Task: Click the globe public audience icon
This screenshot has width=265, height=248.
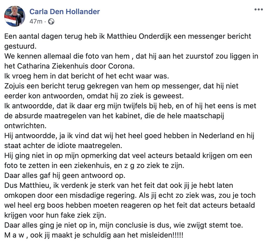Action: point(51,21)
